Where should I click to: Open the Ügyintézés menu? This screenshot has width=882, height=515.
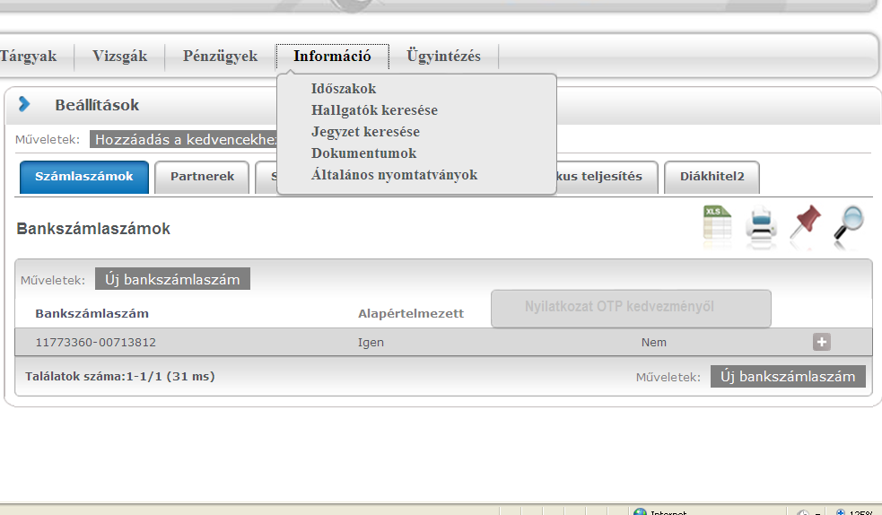(443, 57)
